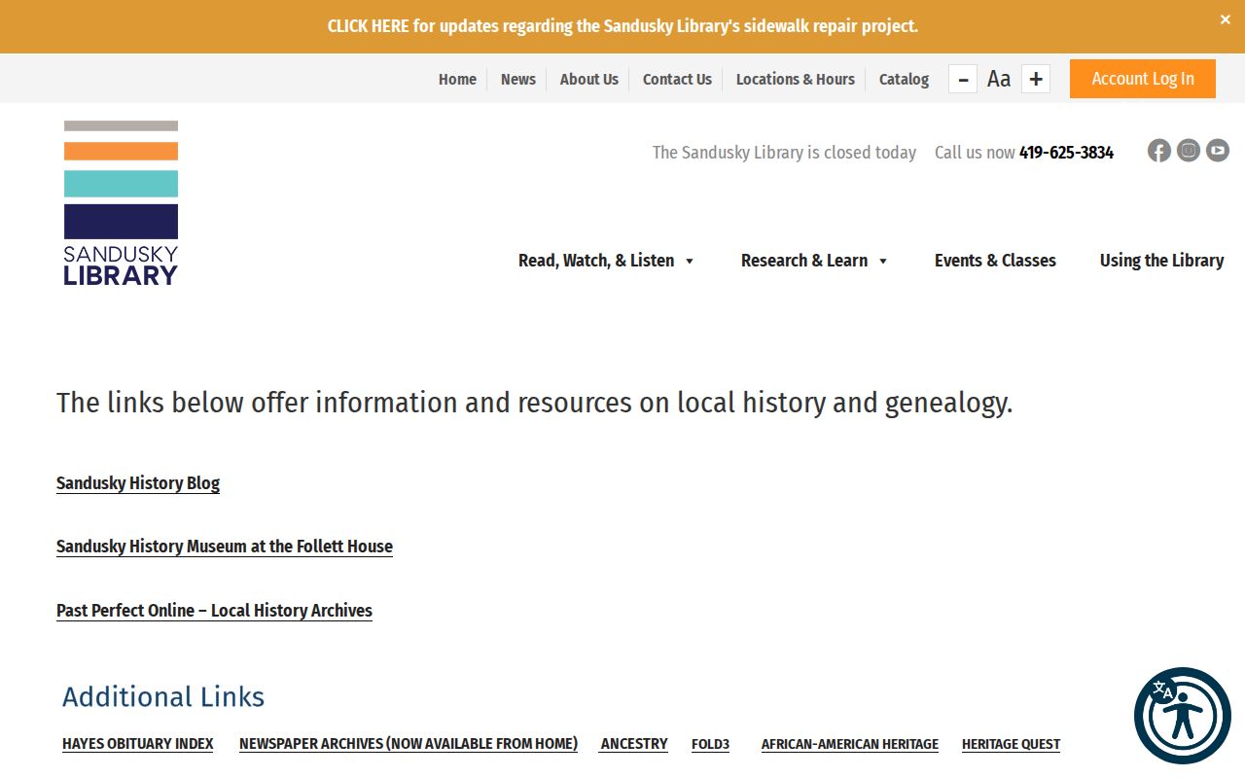Click the 'closed today' status text
The image size is (1245, 778).
(784, 153)
